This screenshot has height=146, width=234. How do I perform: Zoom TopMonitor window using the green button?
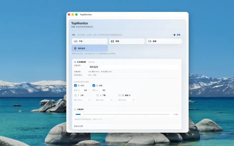pyautogui.click(x=76, y=14)
